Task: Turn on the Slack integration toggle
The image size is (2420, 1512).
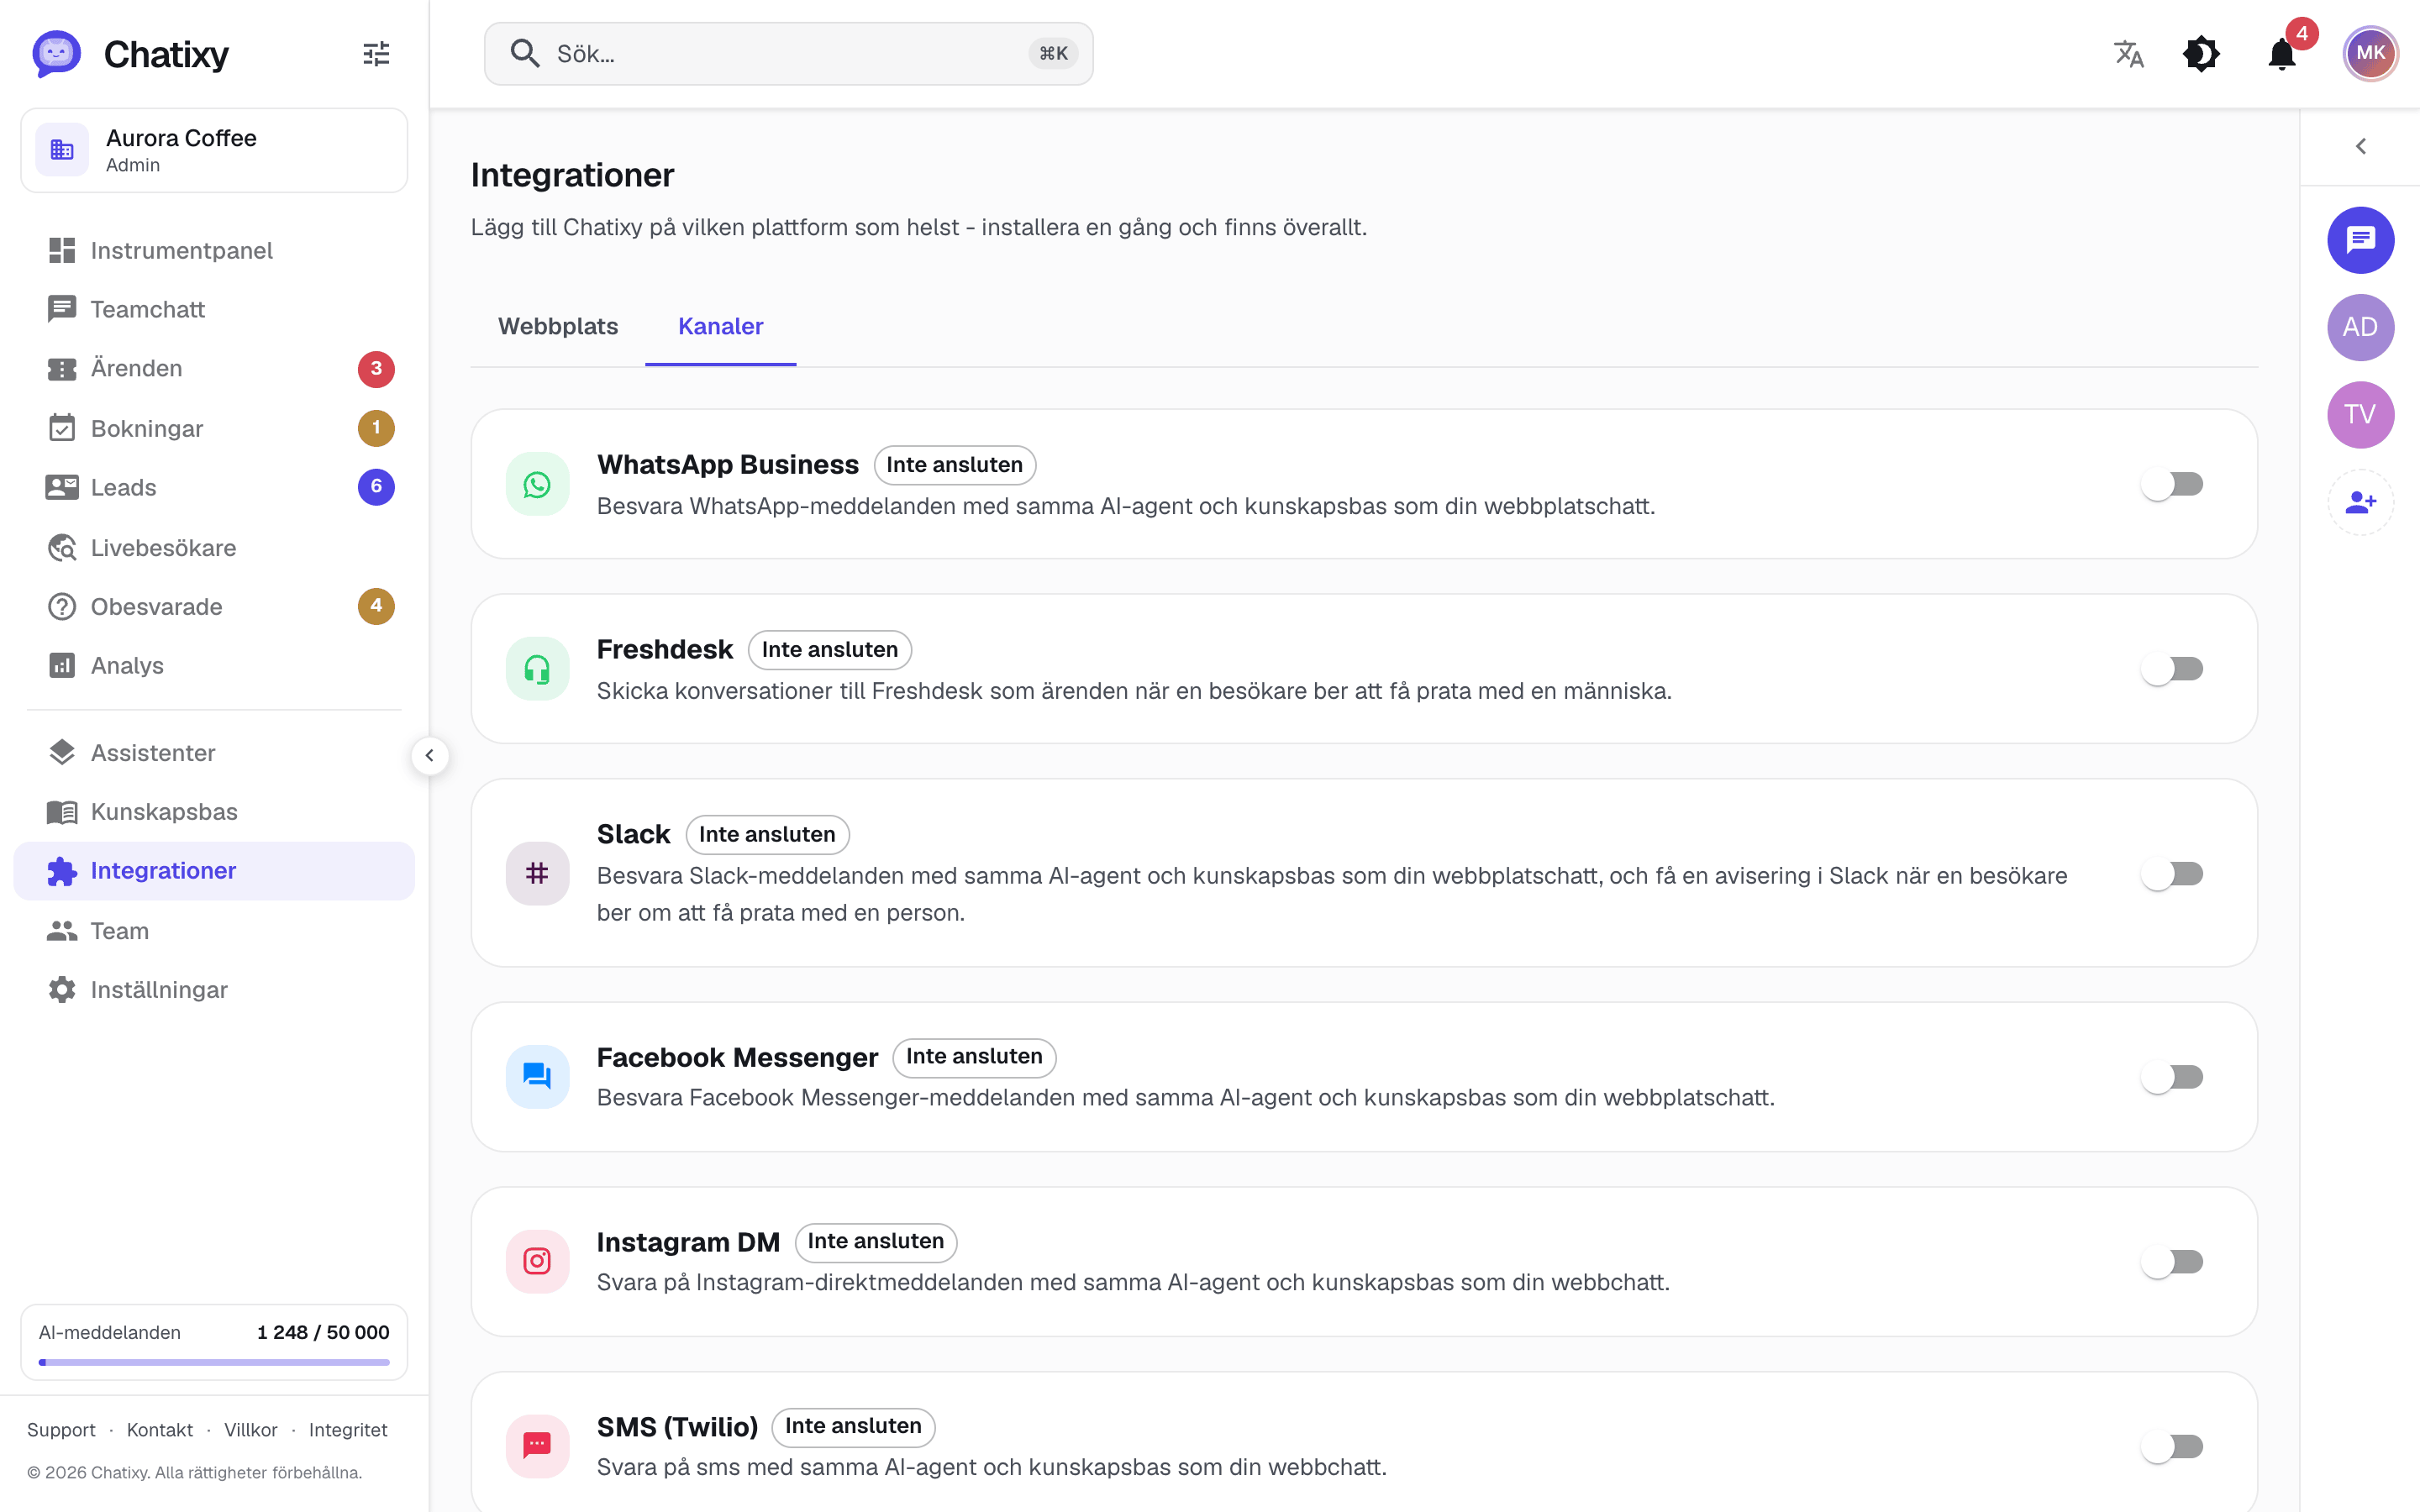Action: tap(2173, 873)
